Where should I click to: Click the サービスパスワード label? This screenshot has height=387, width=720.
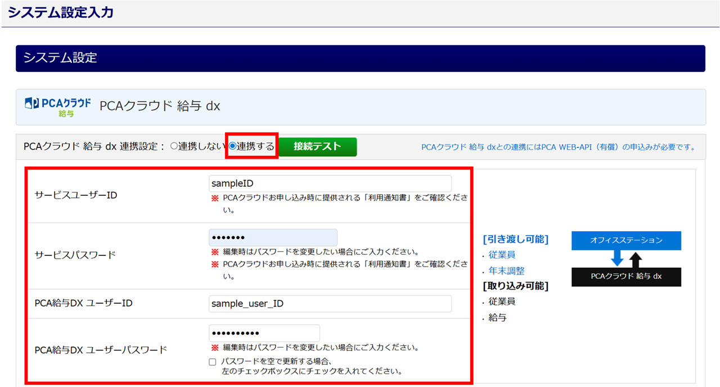tap(75, 255)
